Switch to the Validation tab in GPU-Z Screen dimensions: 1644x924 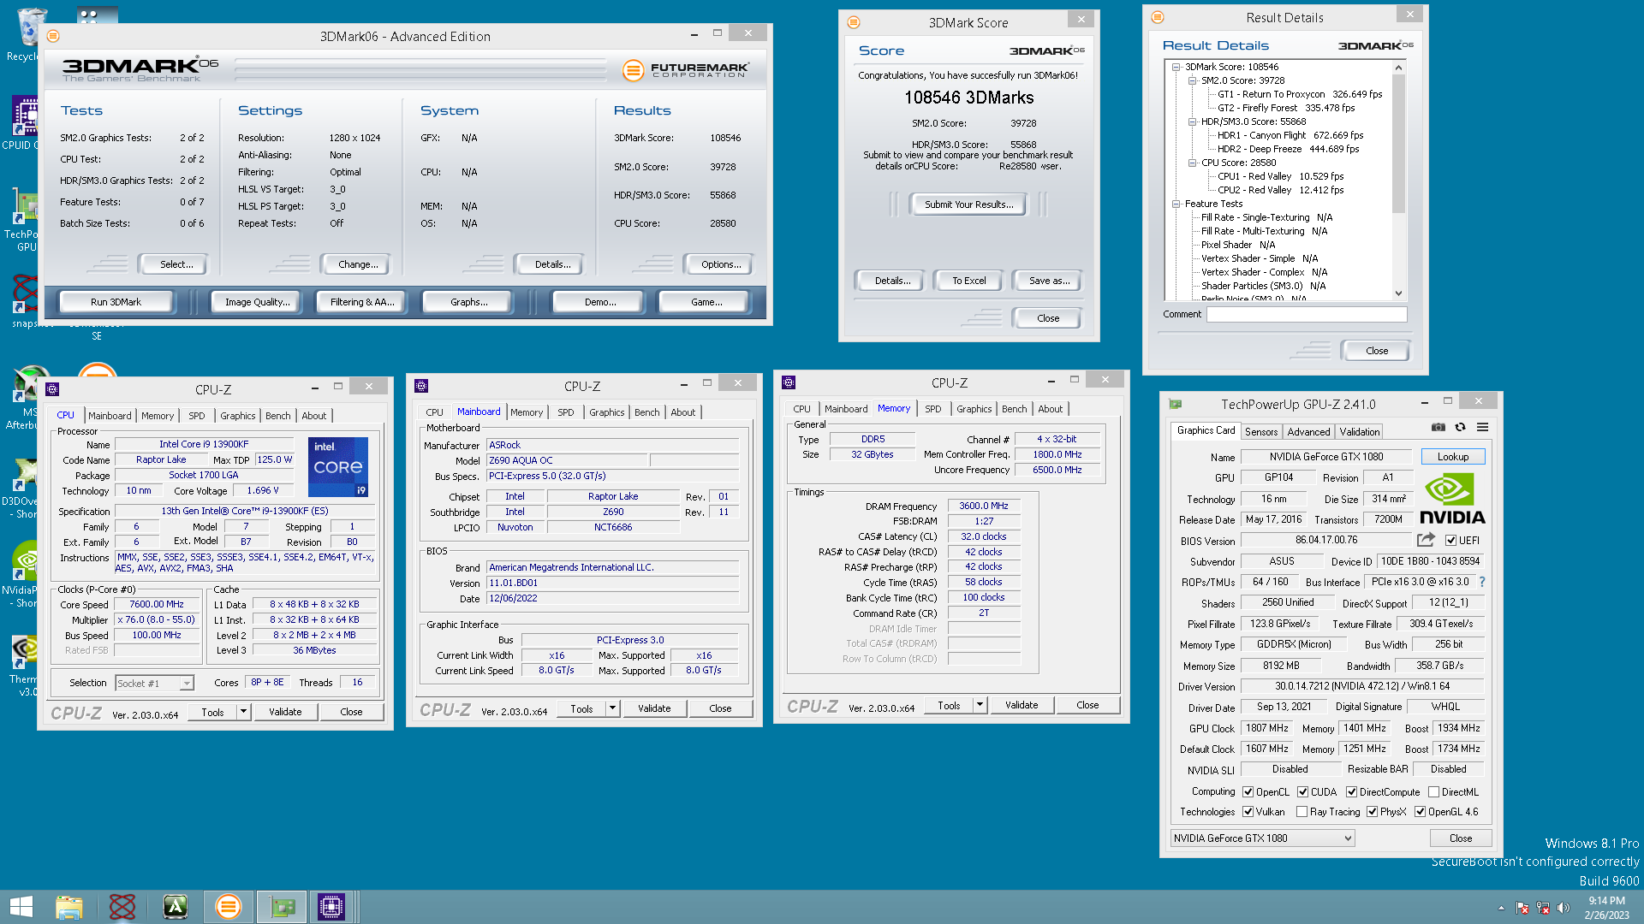(1359, 432)
